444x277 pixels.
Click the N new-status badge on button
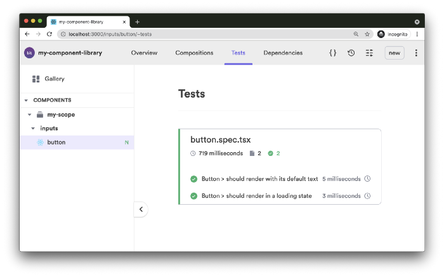tap(127, 143)
